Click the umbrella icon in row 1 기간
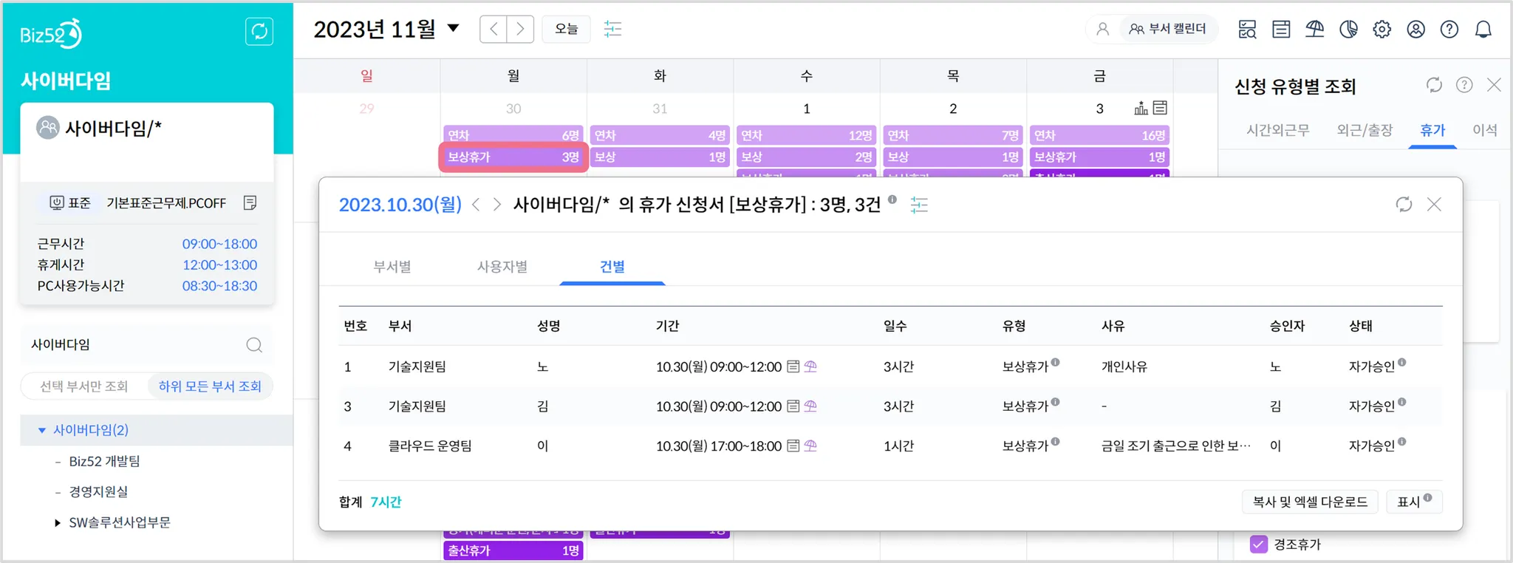Image resolution: width=1513 pixels, height=563 pixels. pos(810,366)
